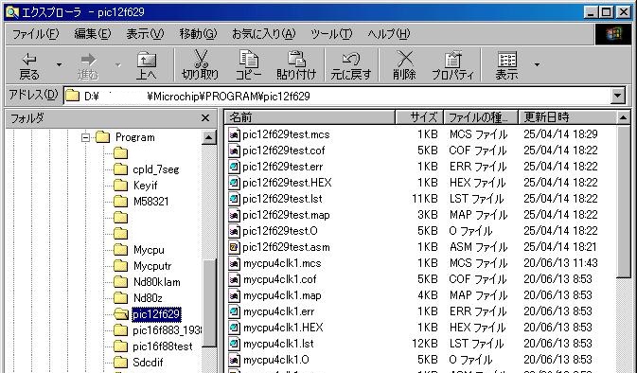Screen dimensions: 637x373
Task: Sort by サイズ column header
Action: [x=419, y=117]
